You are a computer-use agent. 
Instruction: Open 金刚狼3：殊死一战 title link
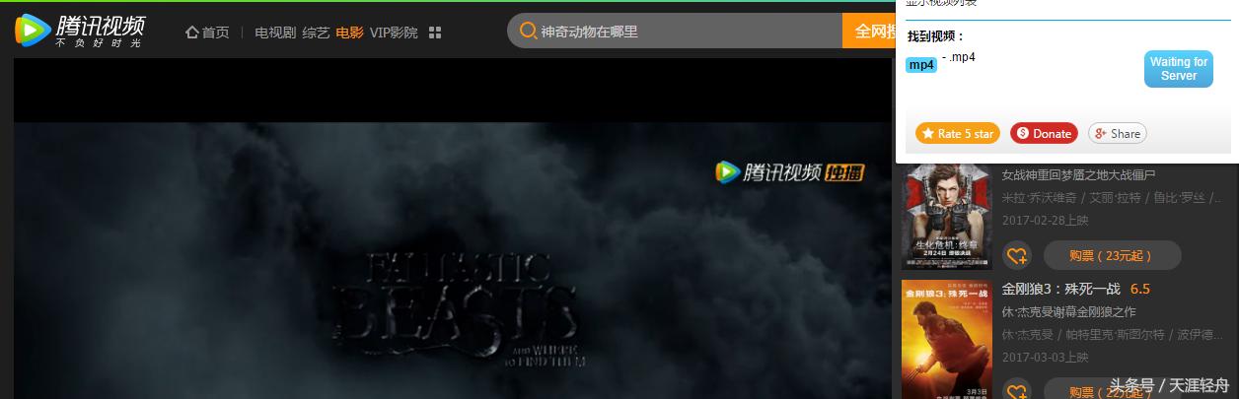click(1061, 289)
